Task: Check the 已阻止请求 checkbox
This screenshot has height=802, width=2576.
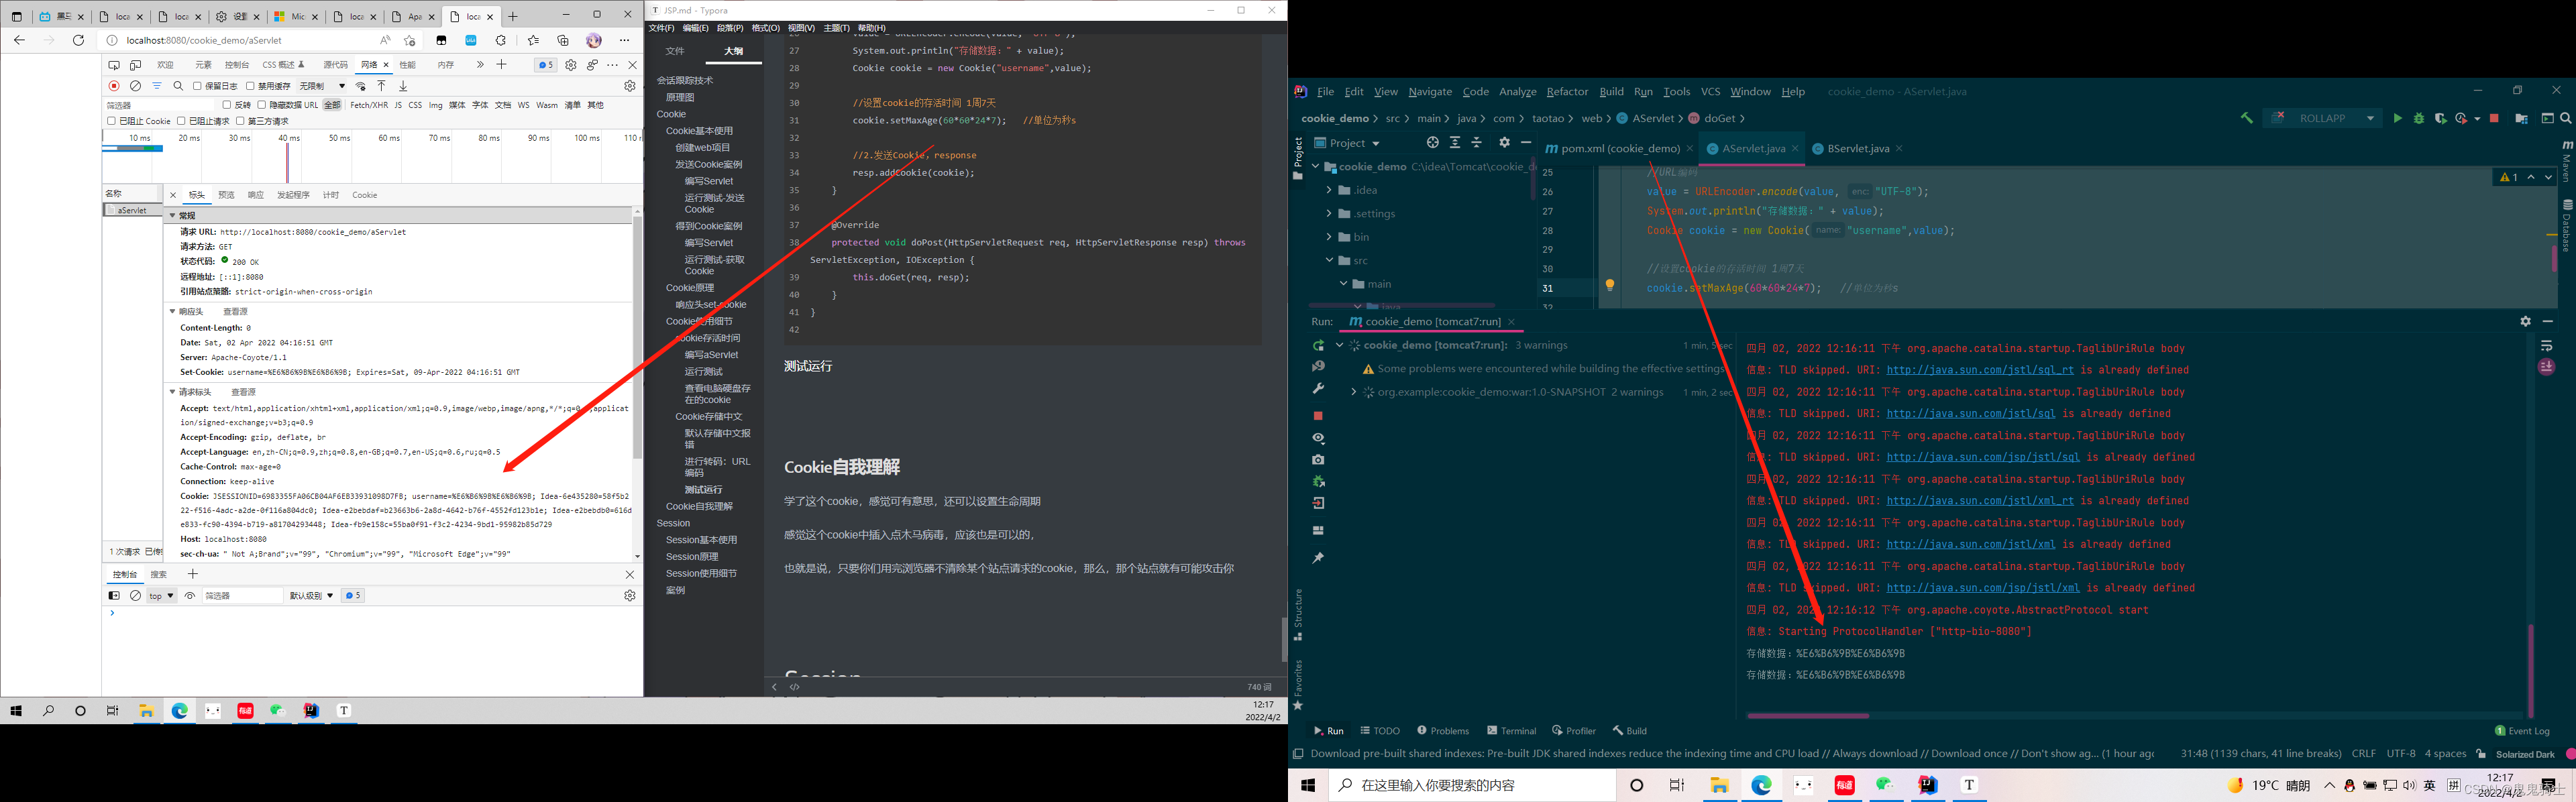Action: 181,121
